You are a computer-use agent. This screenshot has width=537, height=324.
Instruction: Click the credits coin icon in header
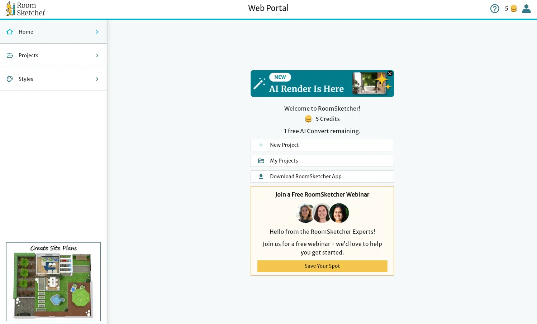click(x=514, y=9)
